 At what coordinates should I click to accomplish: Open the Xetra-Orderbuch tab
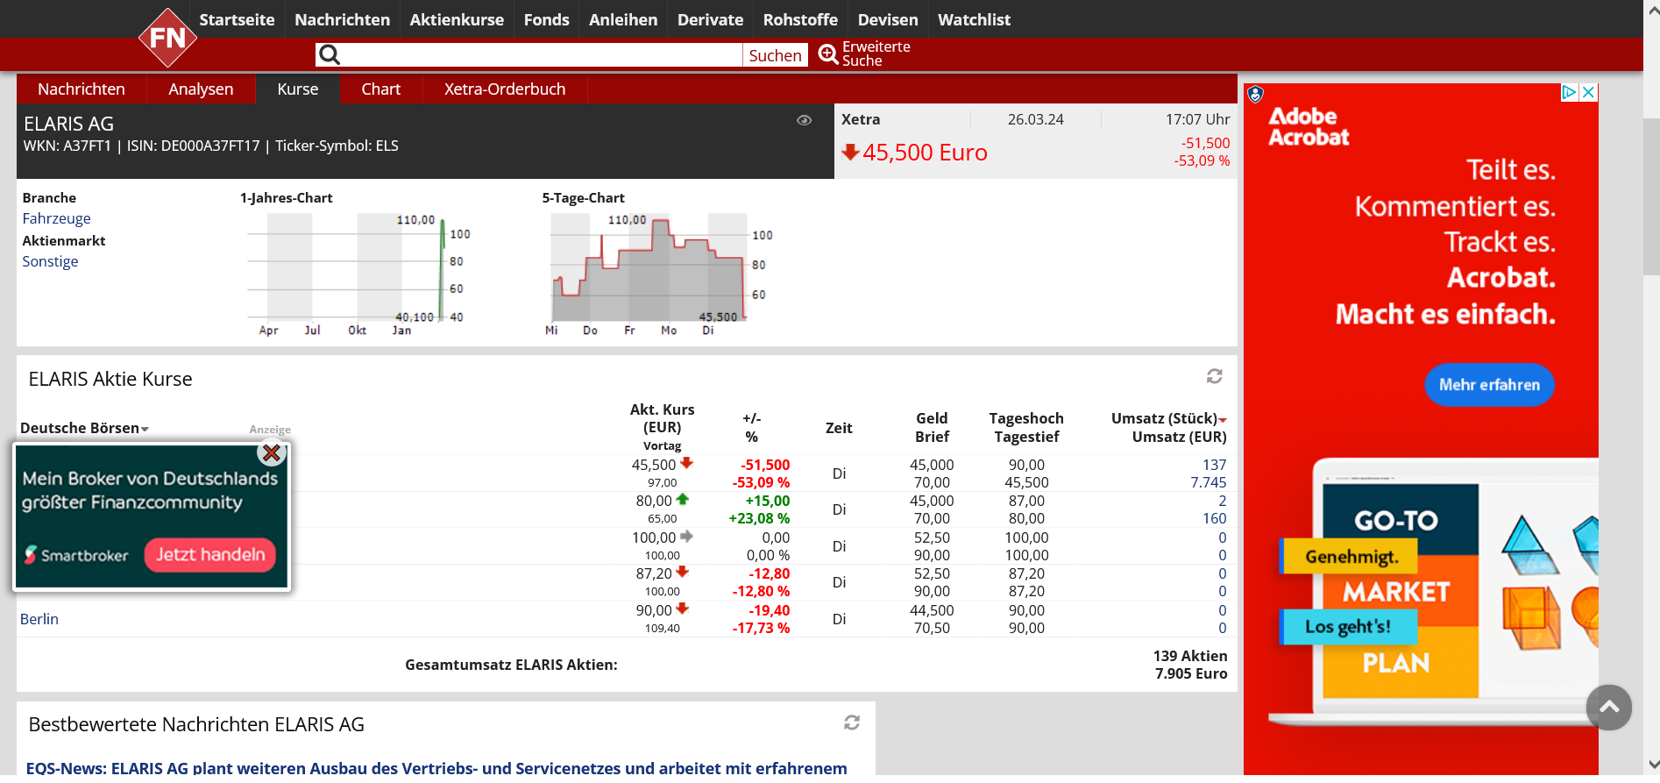coord(504,89)
